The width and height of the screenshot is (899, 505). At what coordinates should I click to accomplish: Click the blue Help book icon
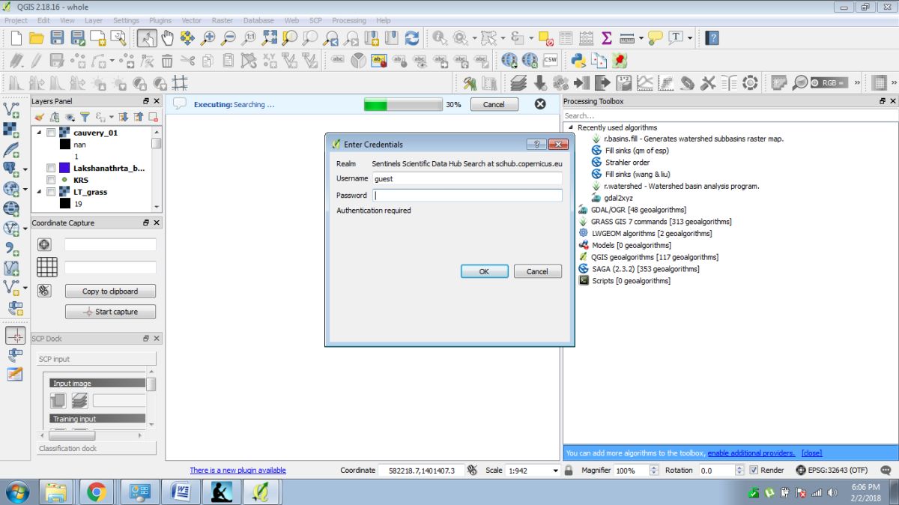click(x=712, y=37)
